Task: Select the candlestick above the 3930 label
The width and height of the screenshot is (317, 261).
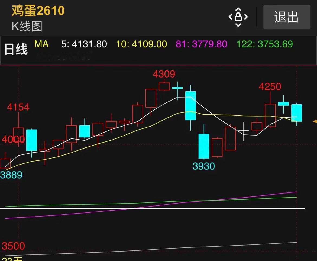Action: (204, 146)
